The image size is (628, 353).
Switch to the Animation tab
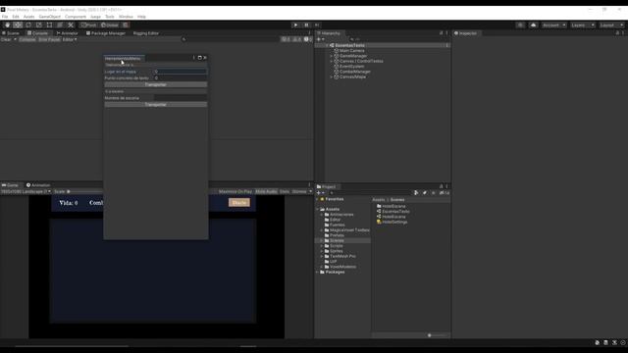click(x=38, y=185)
